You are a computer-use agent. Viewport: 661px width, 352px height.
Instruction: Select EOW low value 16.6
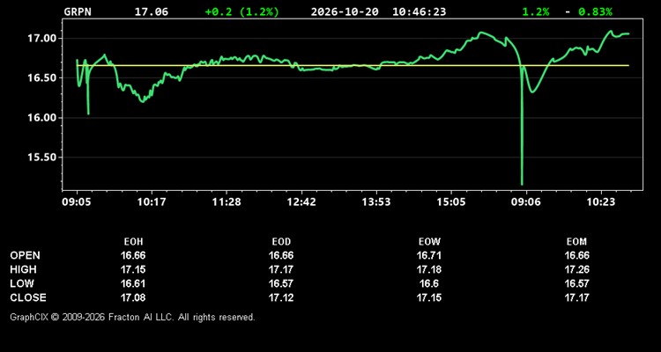coord(429,283)
